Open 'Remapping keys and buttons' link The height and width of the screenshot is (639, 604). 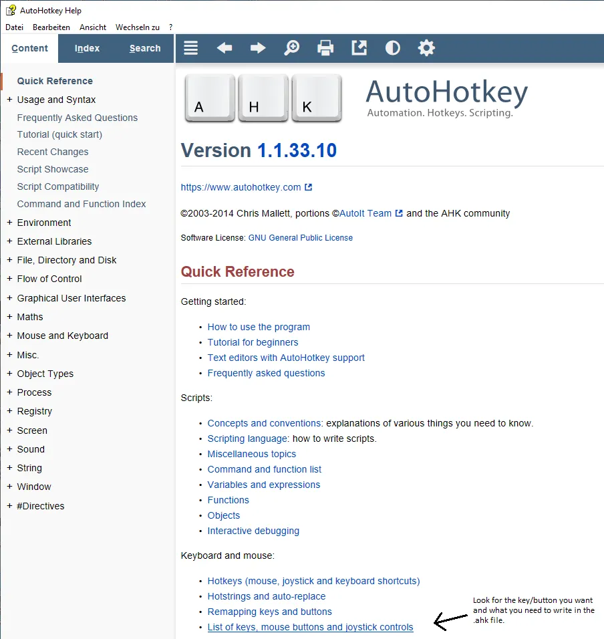click(x=270, y=612)
